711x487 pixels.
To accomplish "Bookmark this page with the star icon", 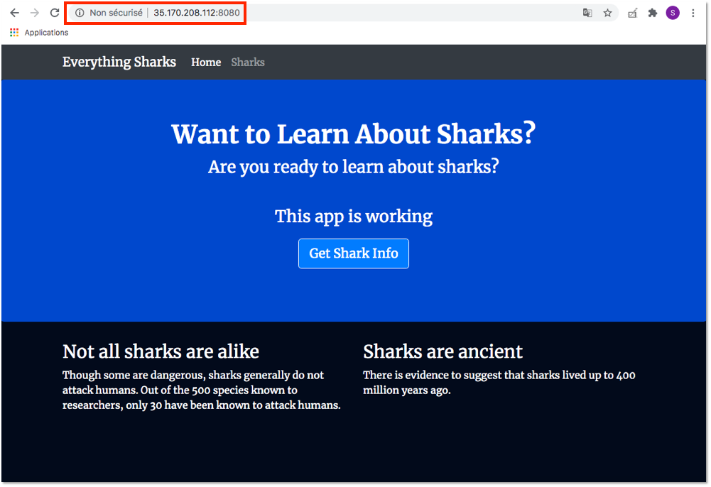I will (x=607, y=13).
